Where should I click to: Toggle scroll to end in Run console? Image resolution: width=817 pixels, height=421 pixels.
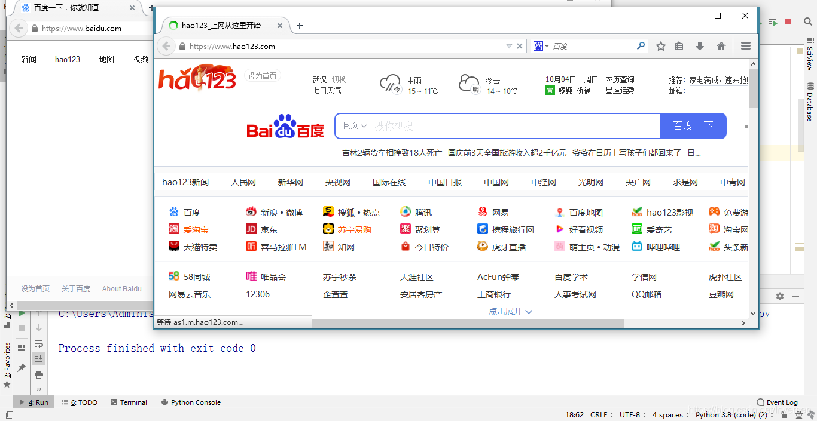tap(39, 358)
